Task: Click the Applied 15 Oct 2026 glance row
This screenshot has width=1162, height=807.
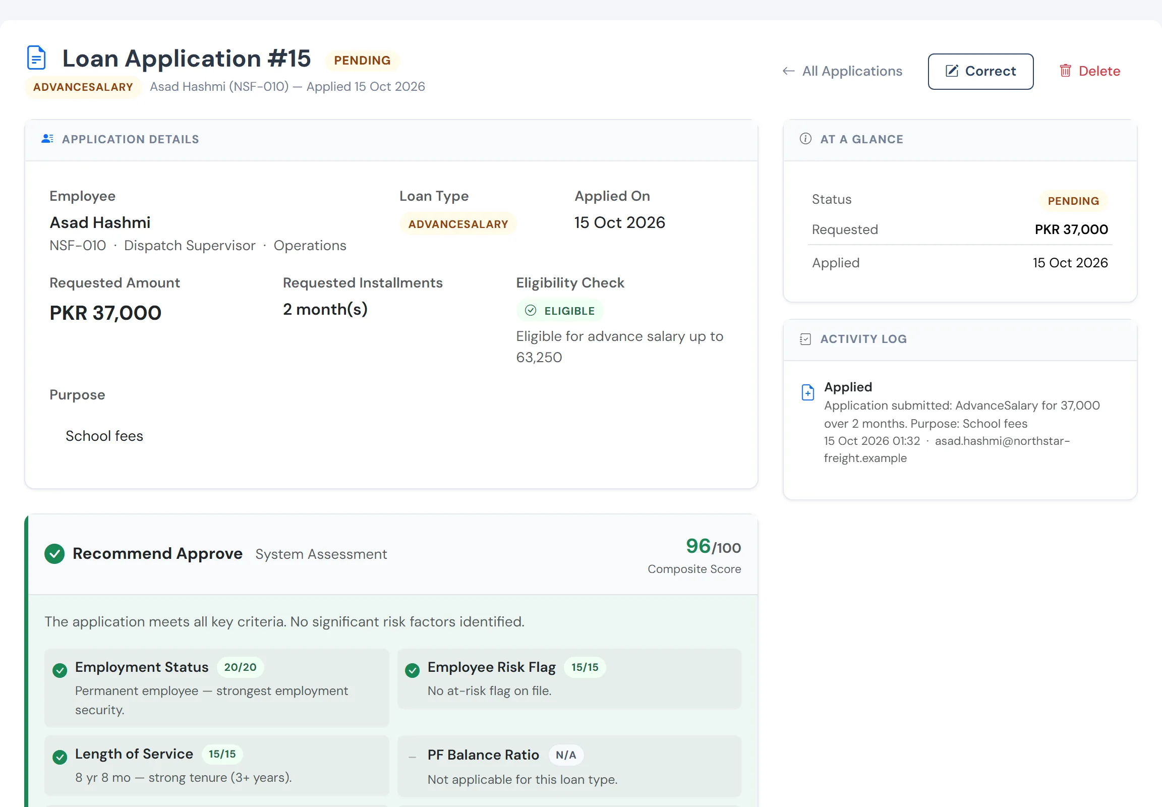Action: click(960, 263)
